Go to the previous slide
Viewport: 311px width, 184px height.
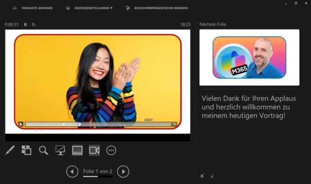click(x=72, y=171)
